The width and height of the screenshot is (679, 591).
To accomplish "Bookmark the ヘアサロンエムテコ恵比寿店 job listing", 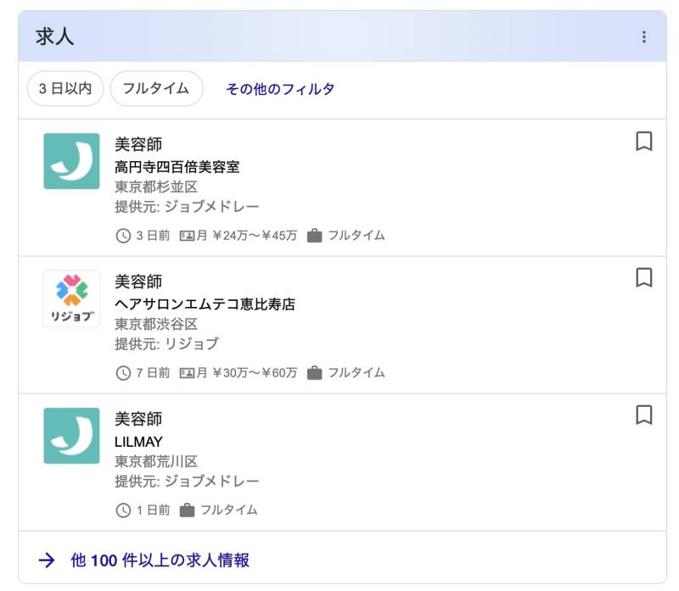I will pos(643,277).
